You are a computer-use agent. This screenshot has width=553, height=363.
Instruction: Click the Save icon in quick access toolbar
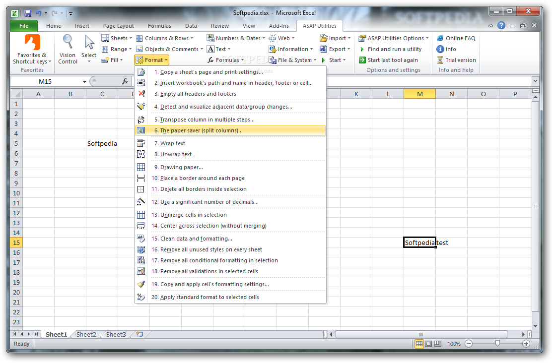click(x=27, y=13)
